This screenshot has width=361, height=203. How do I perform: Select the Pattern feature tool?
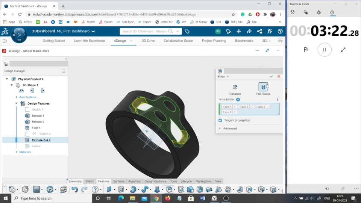228,189
